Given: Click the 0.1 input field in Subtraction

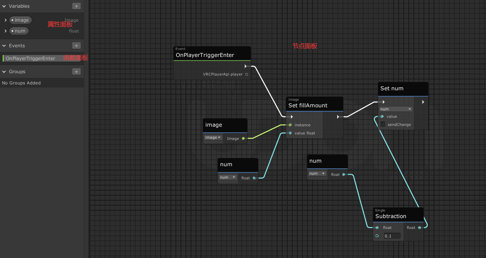Looking at the screenshot, I should pyautogui.click(x=391, y=236).
